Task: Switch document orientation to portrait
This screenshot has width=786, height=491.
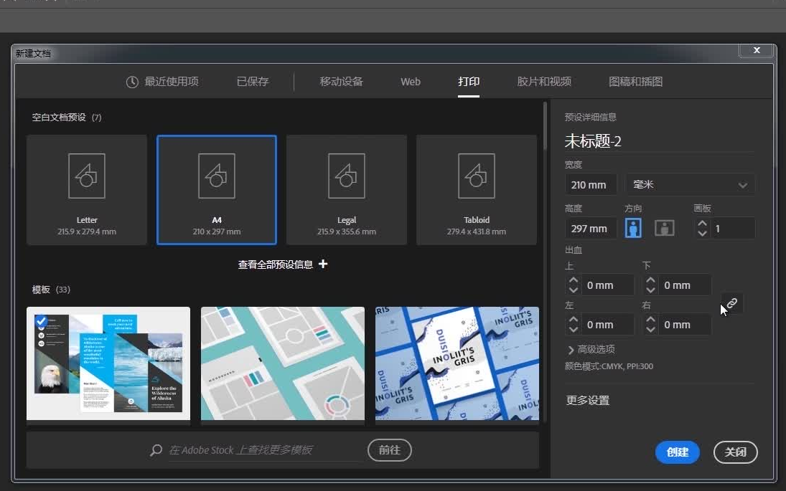Action: (x=632, y=227)
